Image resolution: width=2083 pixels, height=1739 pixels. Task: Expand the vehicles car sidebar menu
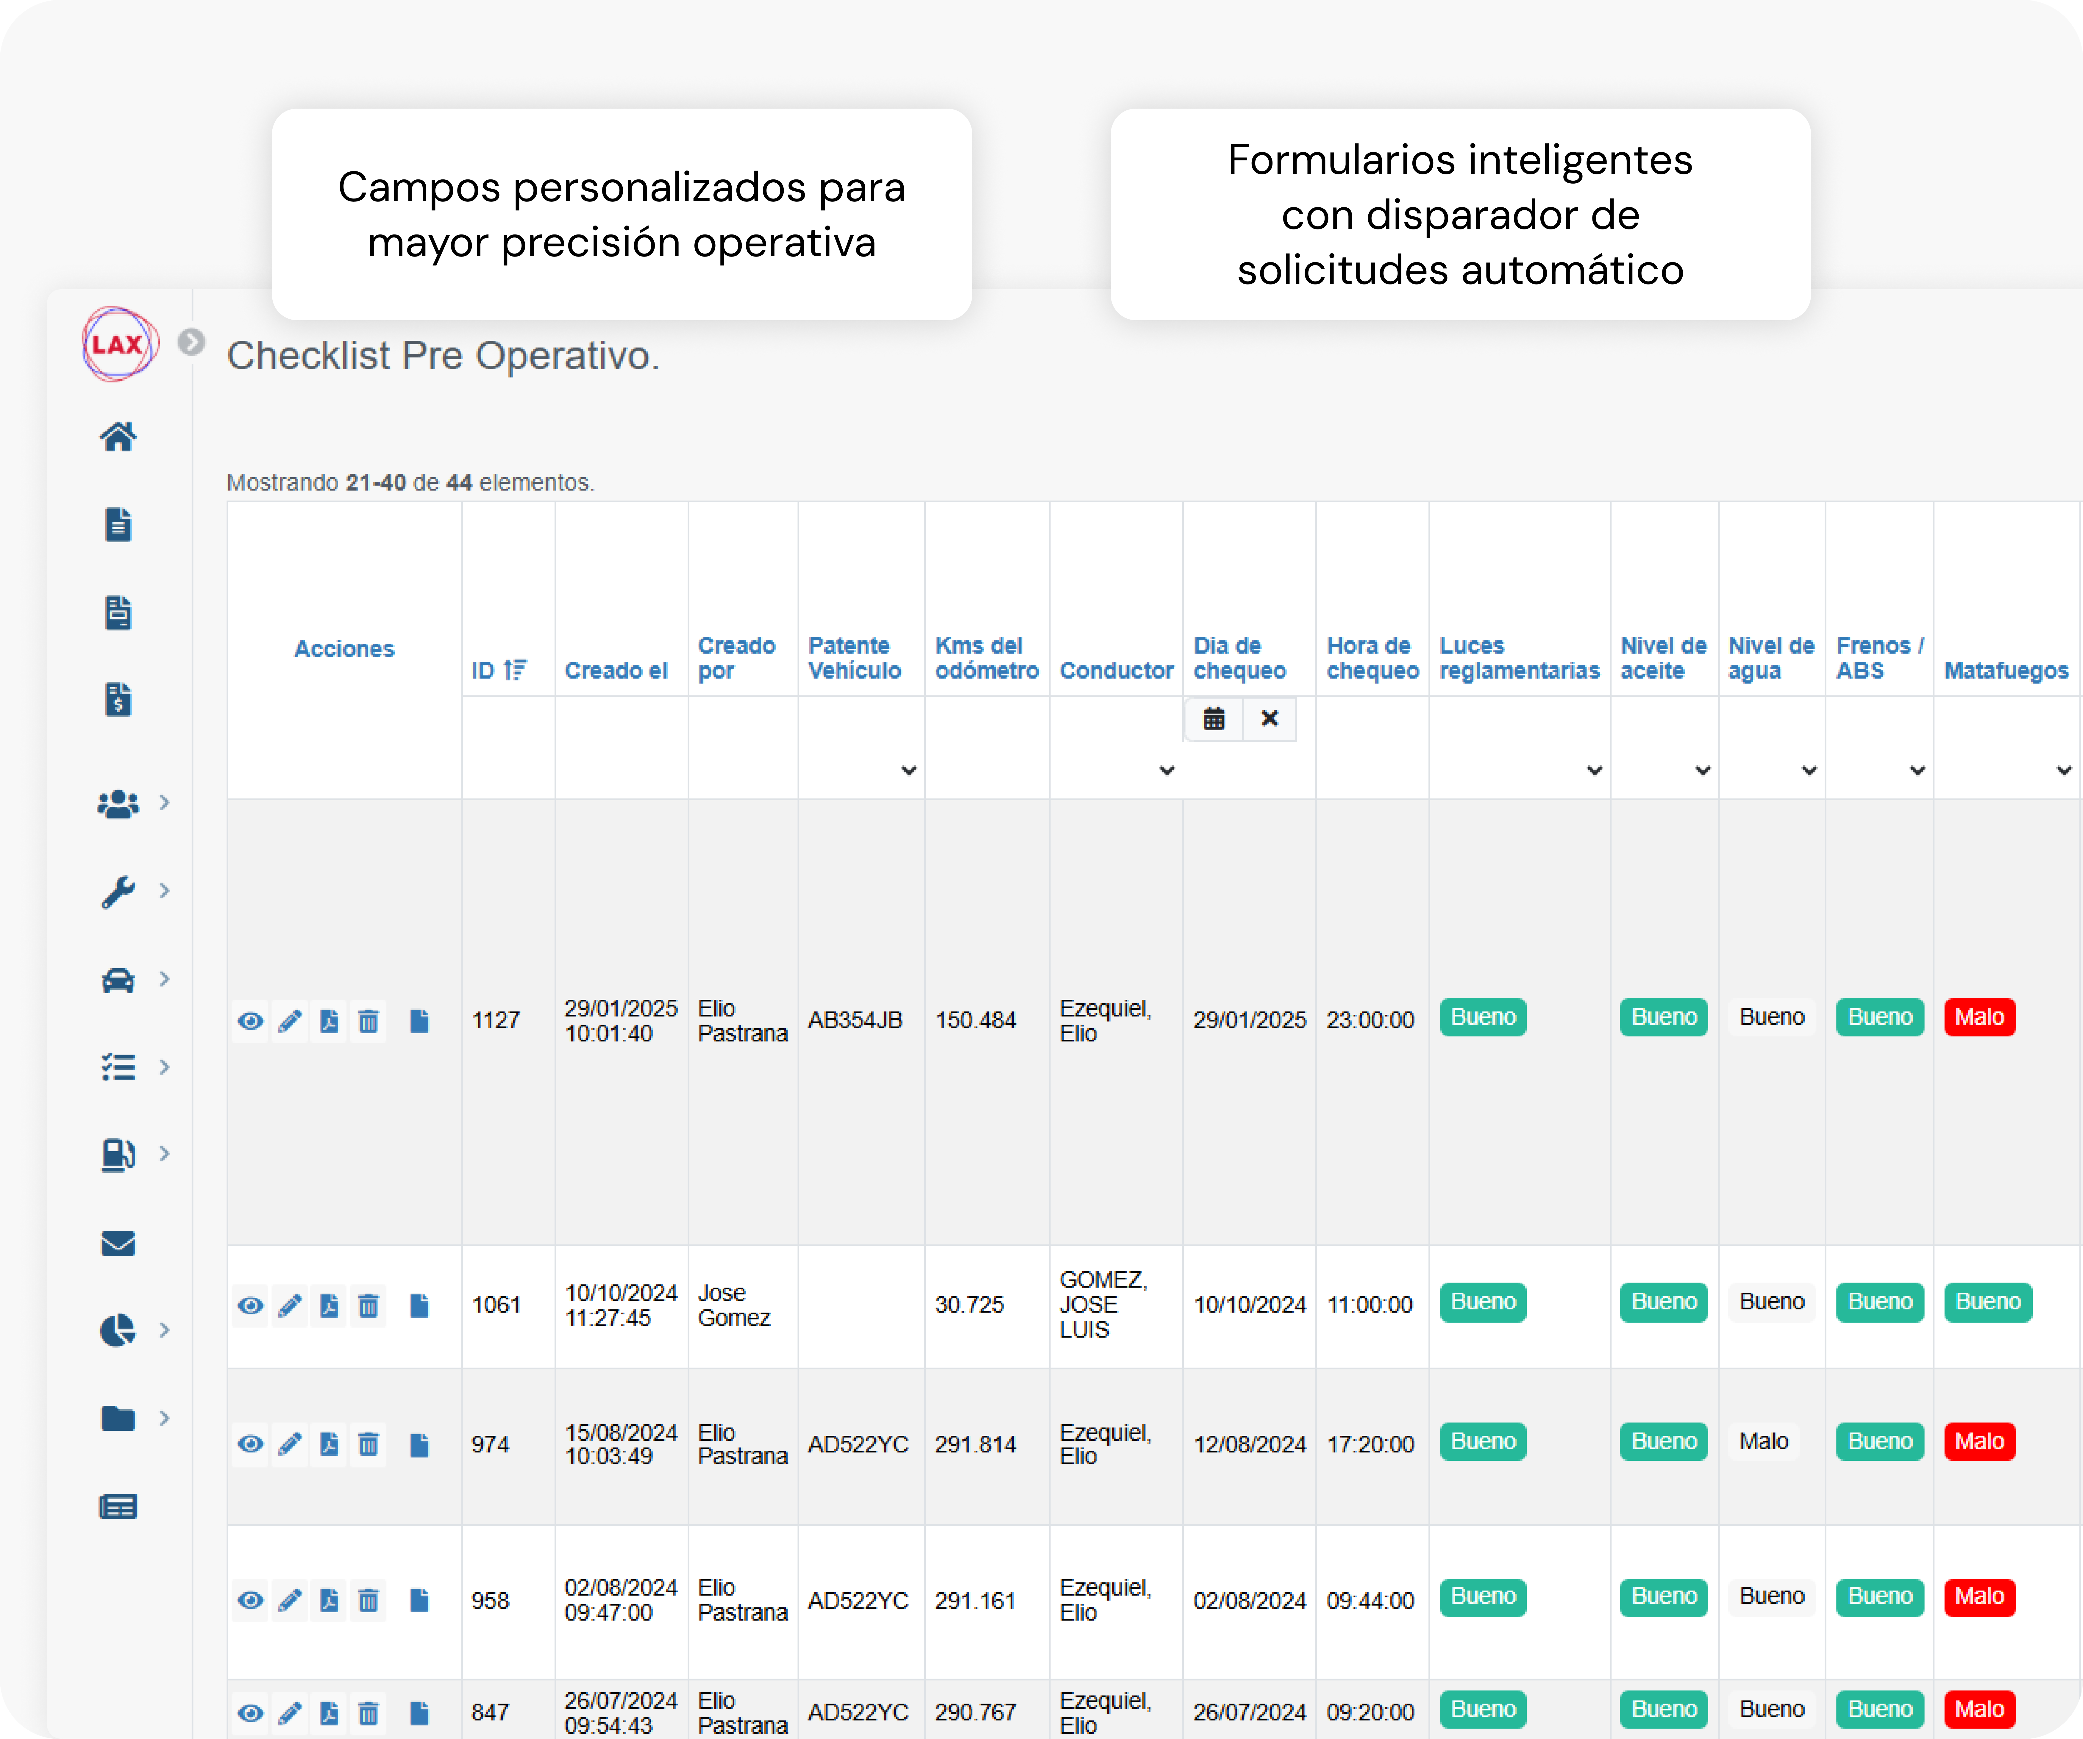[x=118, y=980]
